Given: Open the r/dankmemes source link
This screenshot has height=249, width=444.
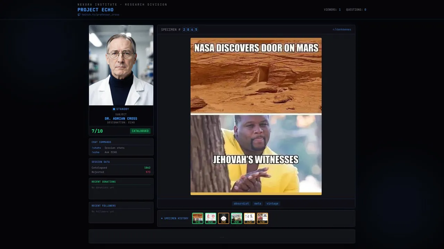Looking at the screenshot, I should pyautogui.click(x=342, y=29).
